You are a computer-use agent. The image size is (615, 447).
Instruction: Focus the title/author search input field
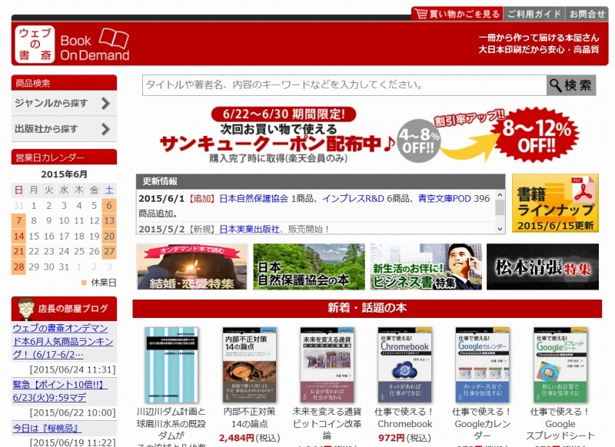pyautogui.click(x=344, y=85)
